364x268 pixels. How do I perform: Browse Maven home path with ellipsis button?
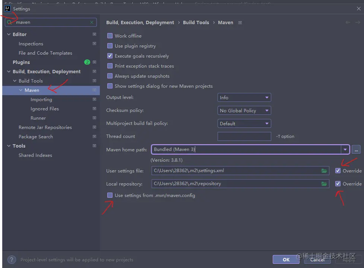coord(356,150)
